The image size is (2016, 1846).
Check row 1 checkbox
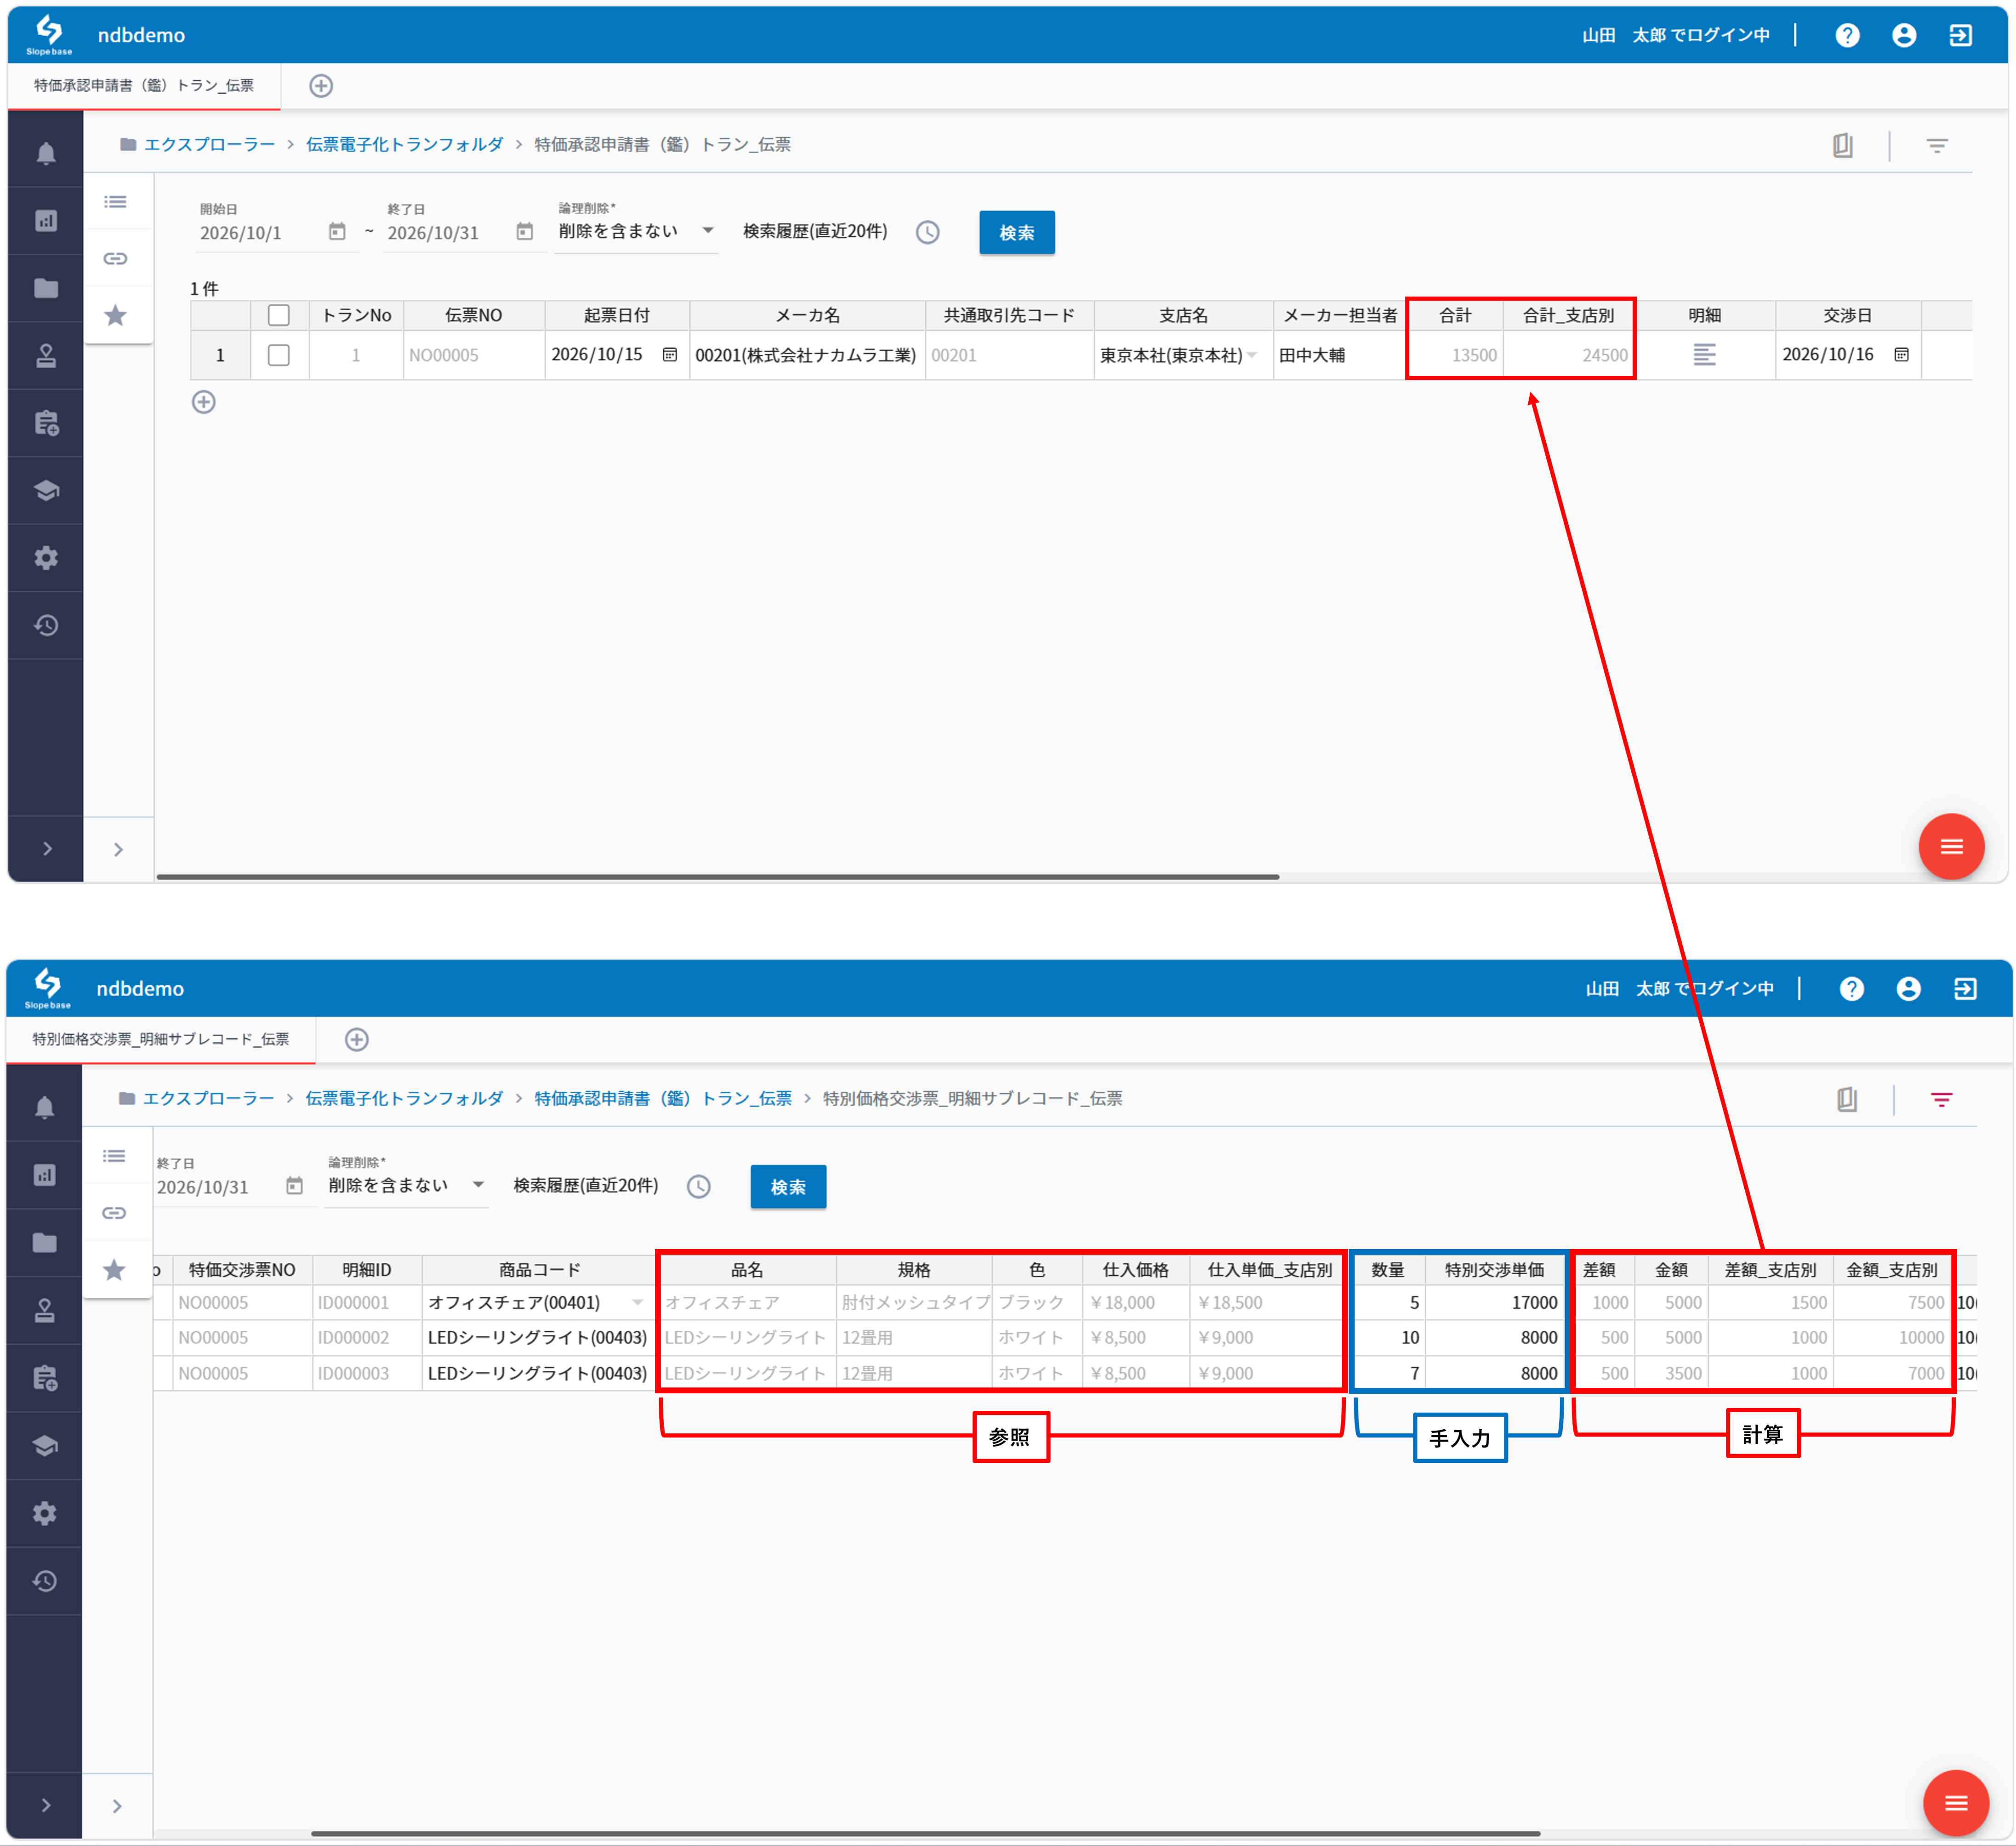[279, 355]
